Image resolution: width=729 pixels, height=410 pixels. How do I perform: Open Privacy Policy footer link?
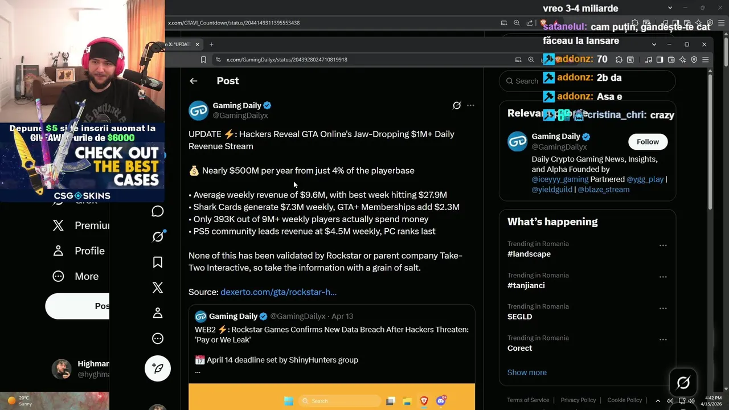coord(578,400)
